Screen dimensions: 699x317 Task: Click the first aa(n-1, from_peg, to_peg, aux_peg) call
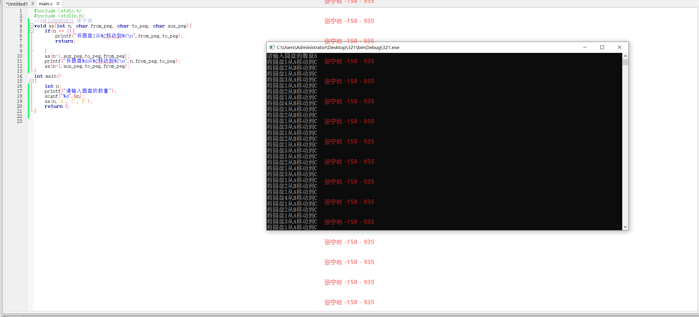87,56
